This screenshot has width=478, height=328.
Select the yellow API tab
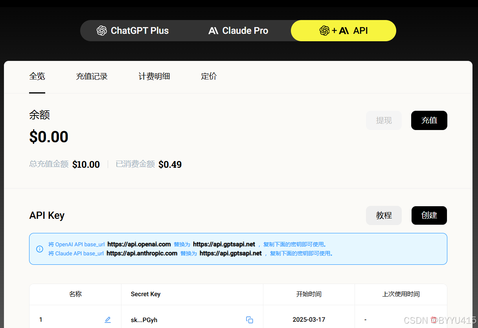[x=344, y=31]
